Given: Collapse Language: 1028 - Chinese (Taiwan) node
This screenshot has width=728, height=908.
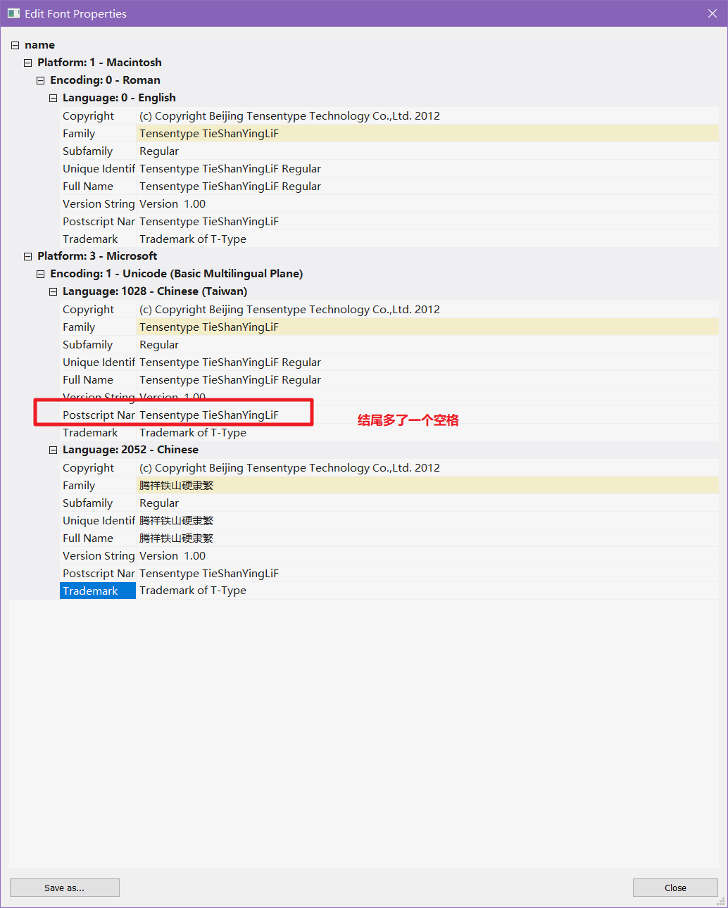Looking at the screenshot, I should pos(53,291).
